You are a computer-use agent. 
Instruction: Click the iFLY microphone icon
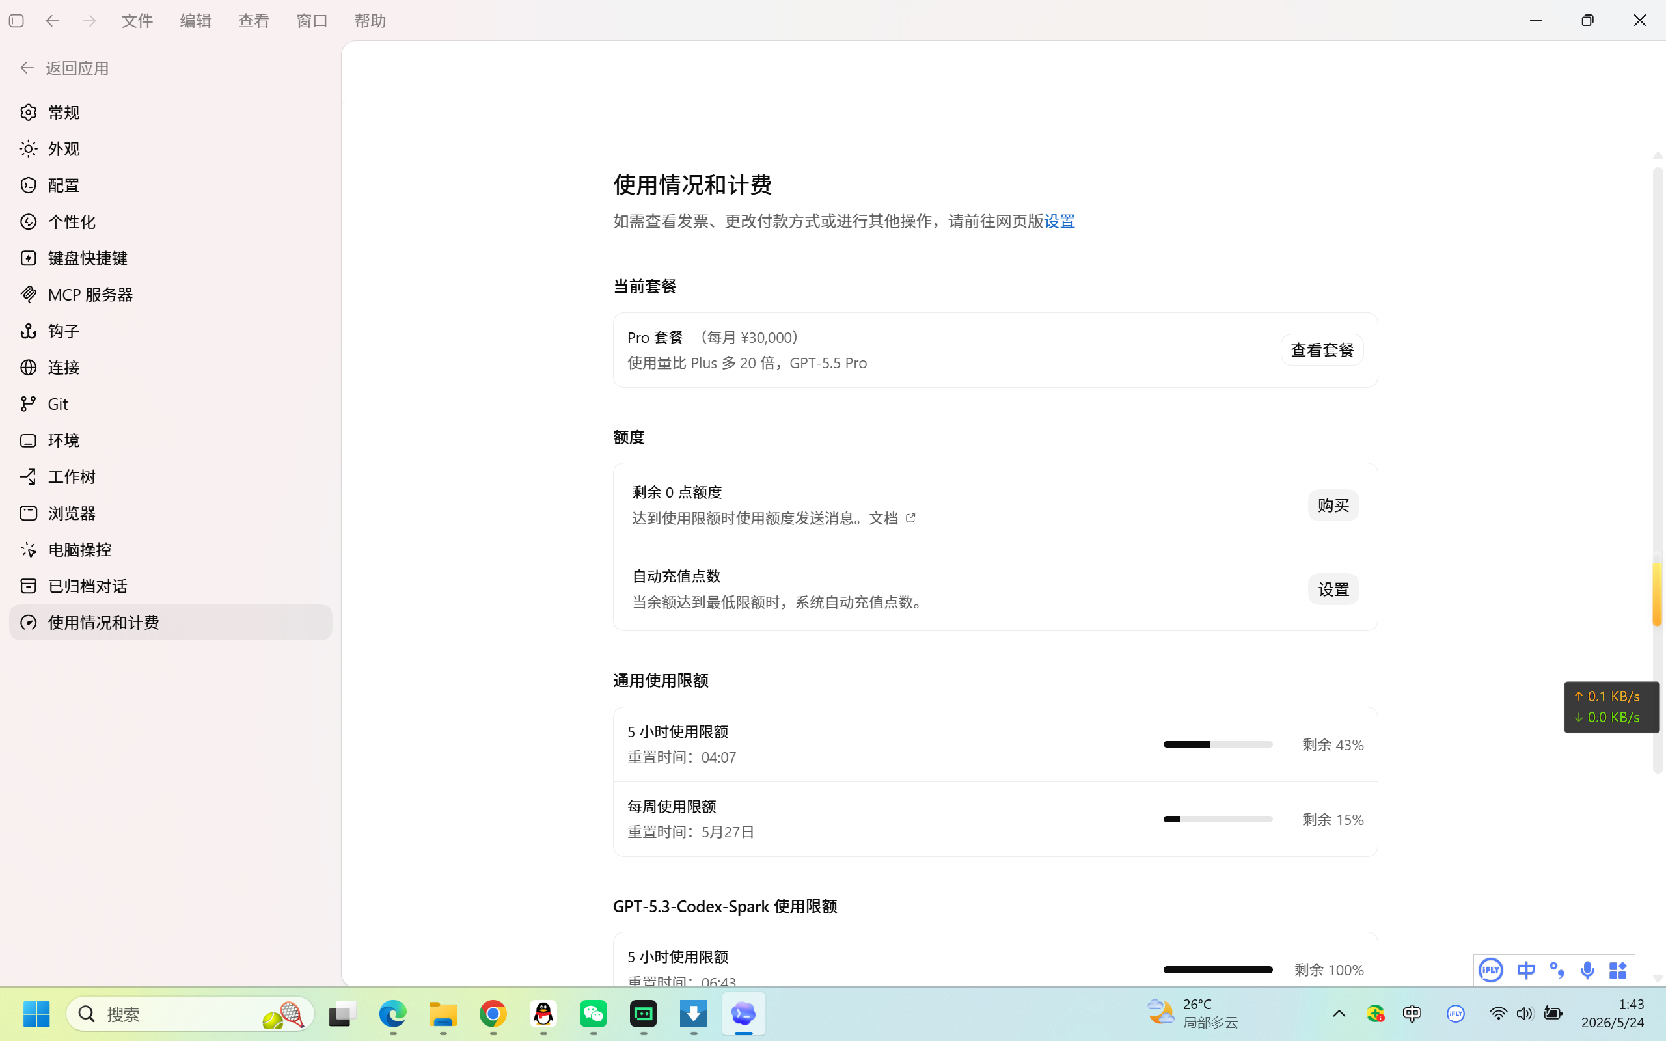click(1587, 970)
